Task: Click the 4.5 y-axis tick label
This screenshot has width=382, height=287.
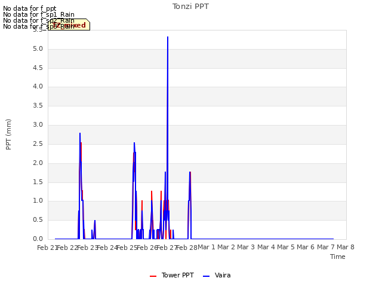Action: coord(38,68)
